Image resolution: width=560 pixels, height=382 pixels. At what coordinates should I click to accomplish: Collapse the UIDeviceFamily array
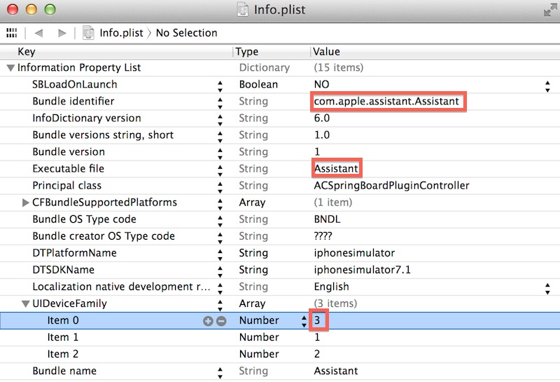(x=26, y=304)
